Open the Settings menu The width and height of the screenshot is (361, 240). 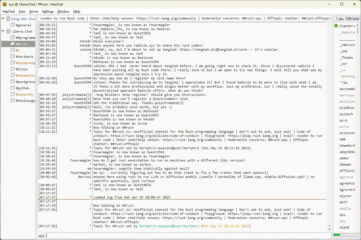[48, 11]
